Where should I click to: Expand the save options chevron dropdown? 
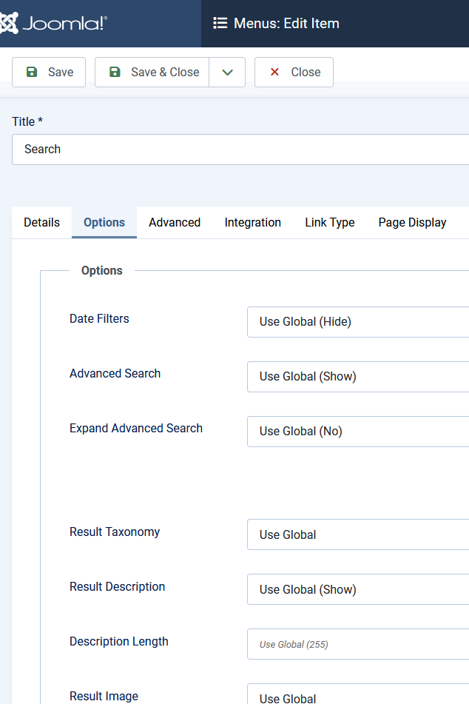(x=227, y=72)
